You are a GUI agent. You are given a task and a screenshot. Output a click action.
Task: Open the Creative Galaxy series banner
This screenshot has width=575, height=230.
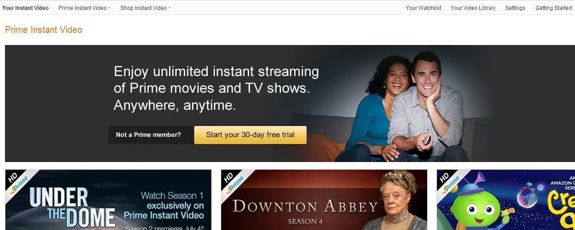[x=506, y=200]
